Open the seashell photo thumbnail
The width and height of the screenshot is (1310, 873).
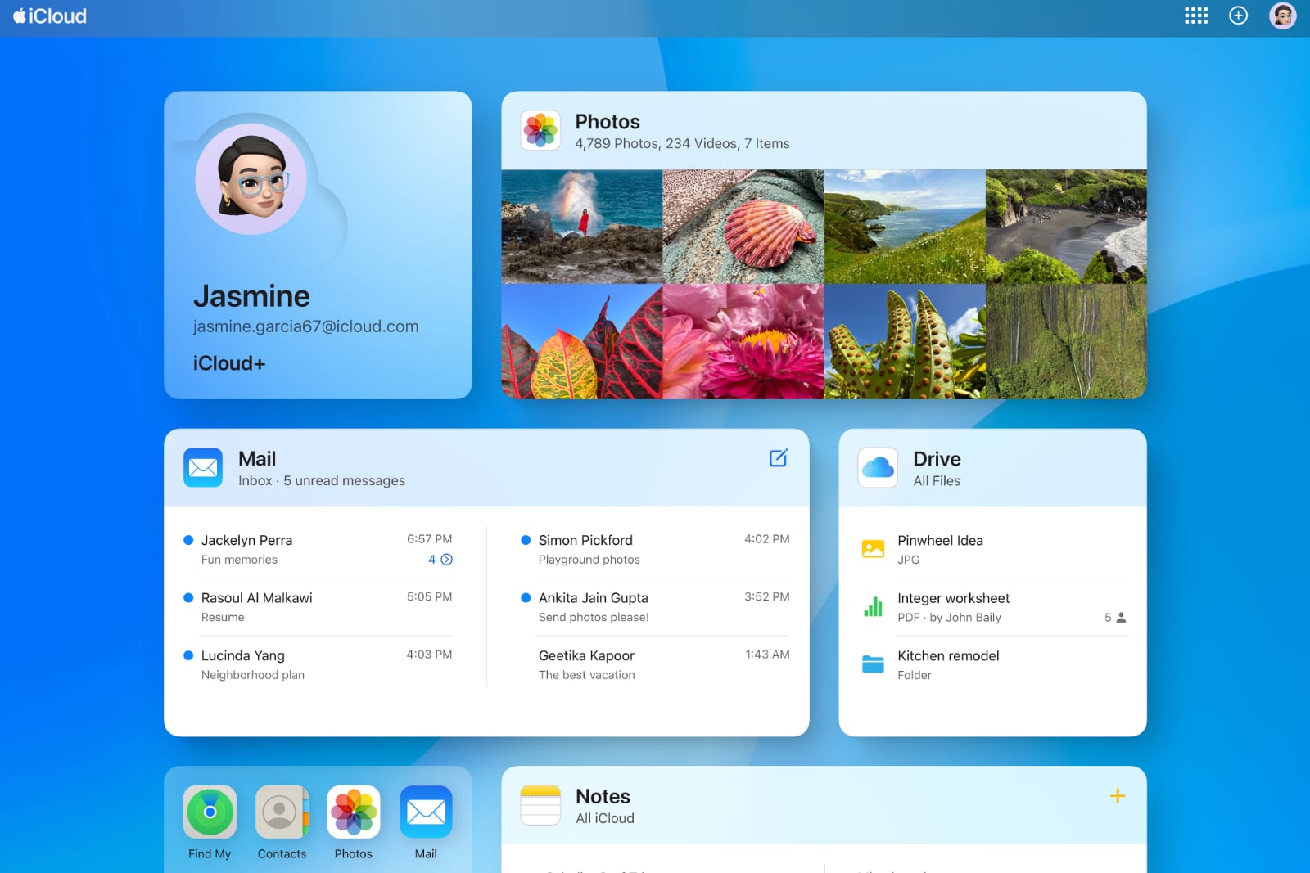pyautogui.click(x=741, y=227)
